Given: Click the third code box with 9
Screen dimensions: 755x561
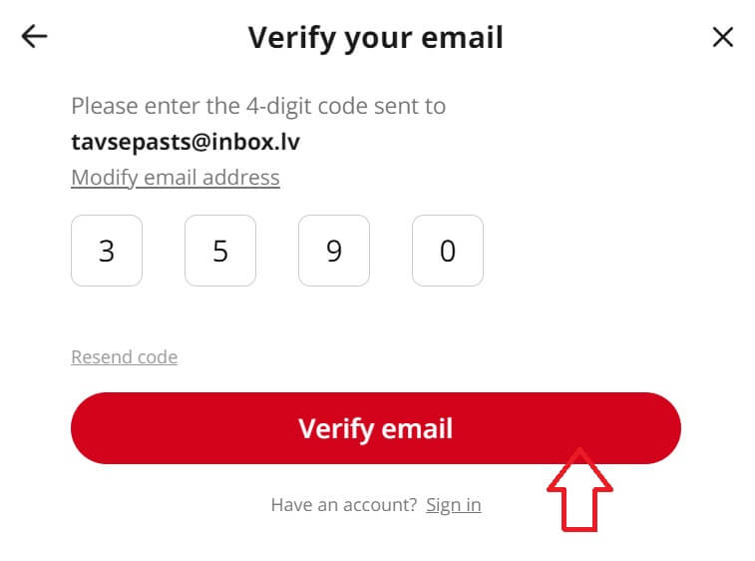Looking at the screenshot, I should pyautogui.click(x=334, y=251).
